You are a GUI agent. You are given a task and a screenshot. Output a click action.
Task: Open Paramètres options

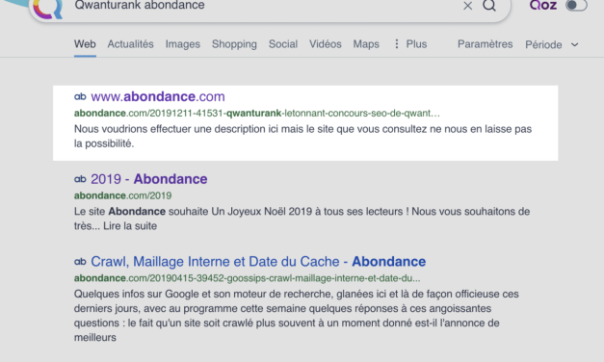(485, 44)
